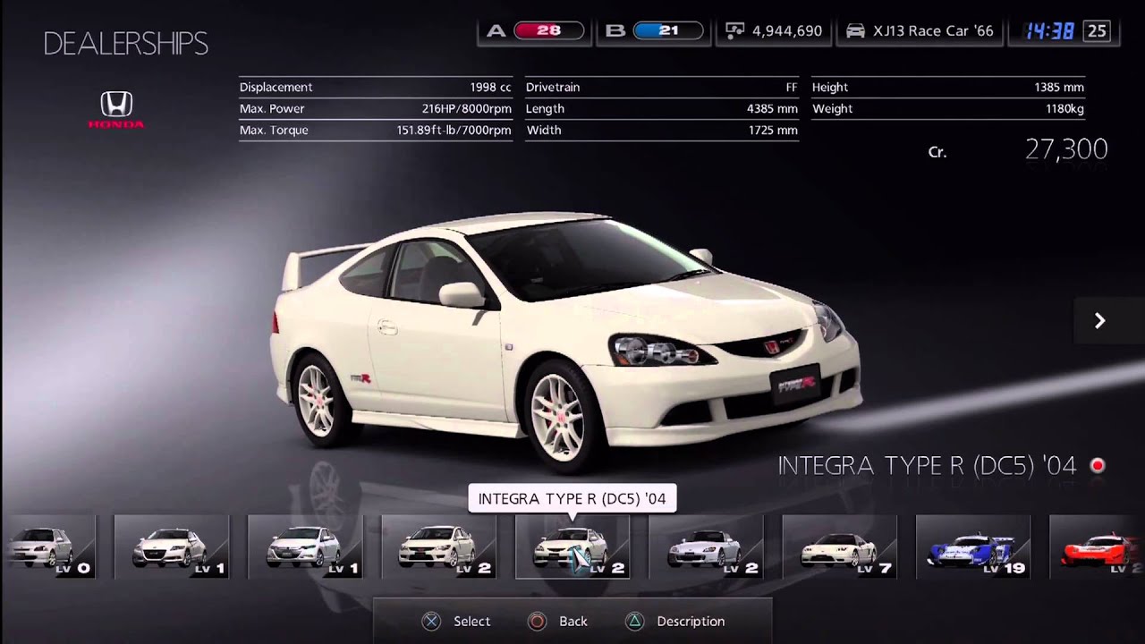The width and height of the screenshot is (1145, 644).
Task: Click the Honda manufacturer logo
Action: coord(116,109)
